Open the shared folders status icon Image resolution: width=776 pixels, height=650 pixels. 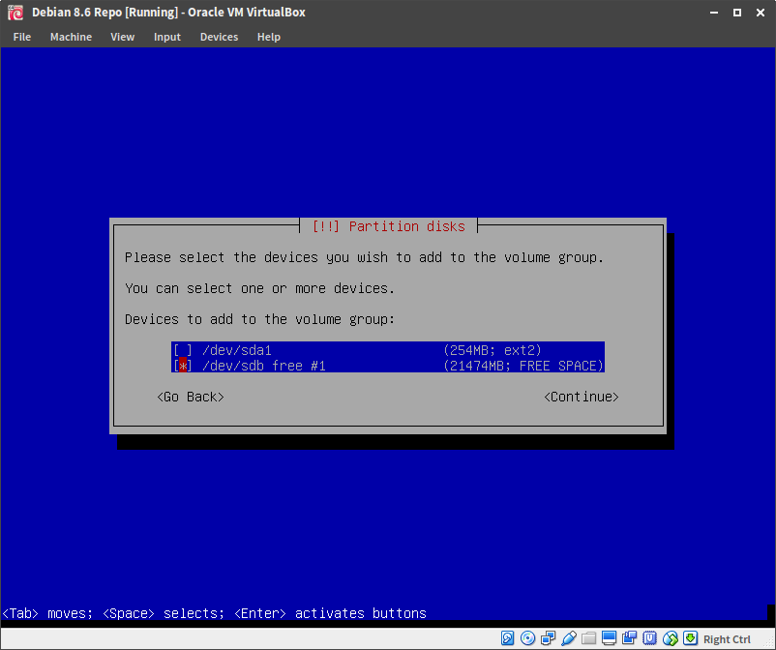point(588,638)
